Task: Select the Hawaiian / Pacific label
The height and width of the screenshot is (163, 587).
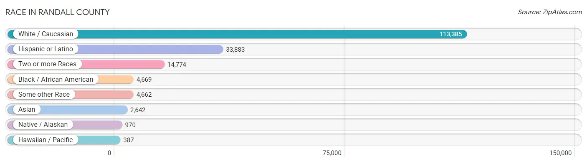Action: [x=45, y=140]
